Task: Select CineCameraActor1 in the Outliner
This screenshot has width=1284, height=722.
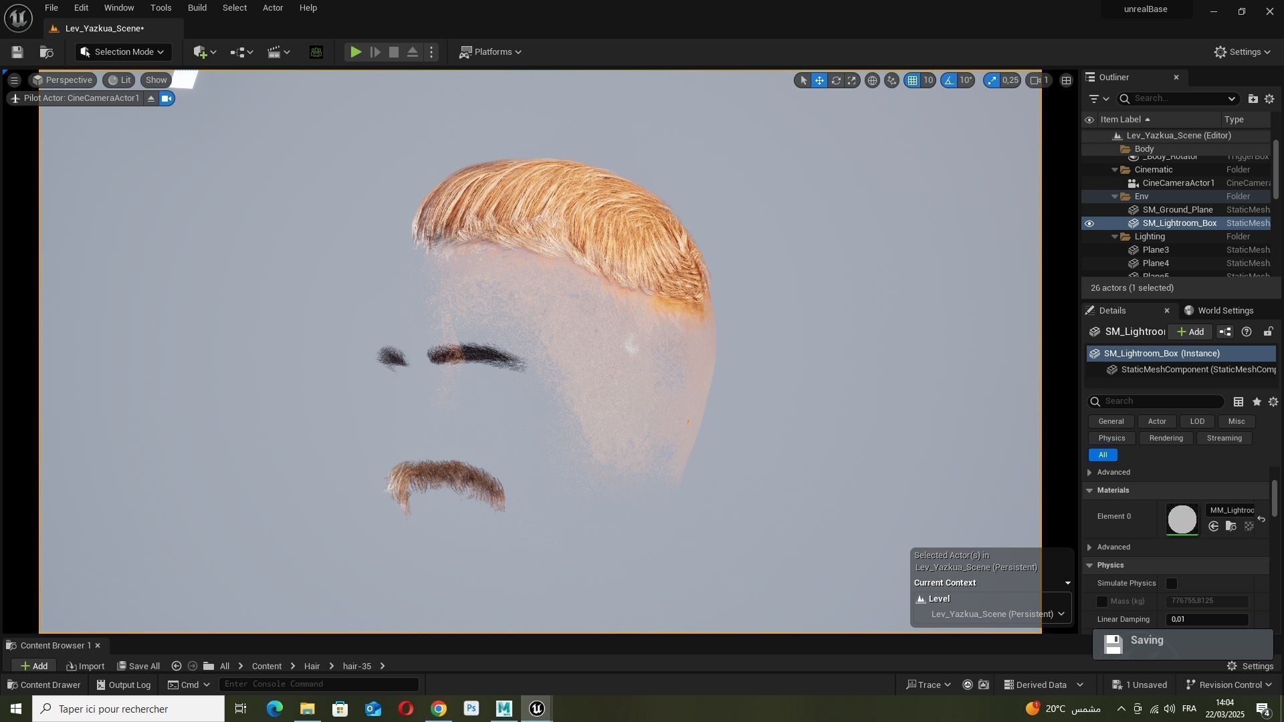Action: [1178, 183]
